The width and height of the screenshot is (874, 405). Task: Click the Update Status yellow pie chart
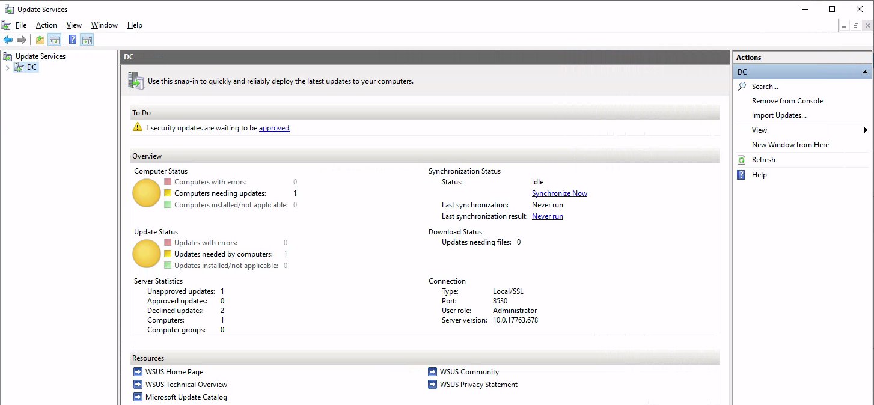tap(147, 254)
